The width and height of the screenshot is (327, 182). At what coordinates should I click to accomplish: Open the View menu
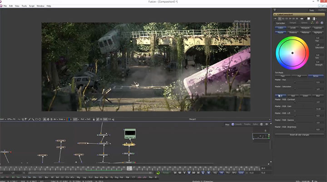tap(17, 6)
